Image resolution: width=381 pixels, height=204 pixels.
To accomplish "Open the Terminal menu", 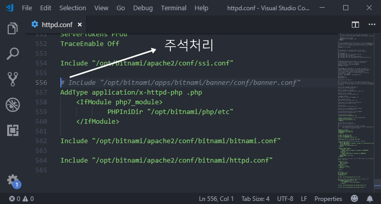I will tap(173, 8).
